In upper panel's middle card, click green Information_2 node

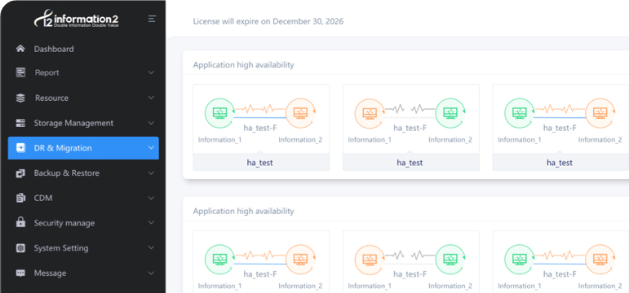[x=450, y=114]
